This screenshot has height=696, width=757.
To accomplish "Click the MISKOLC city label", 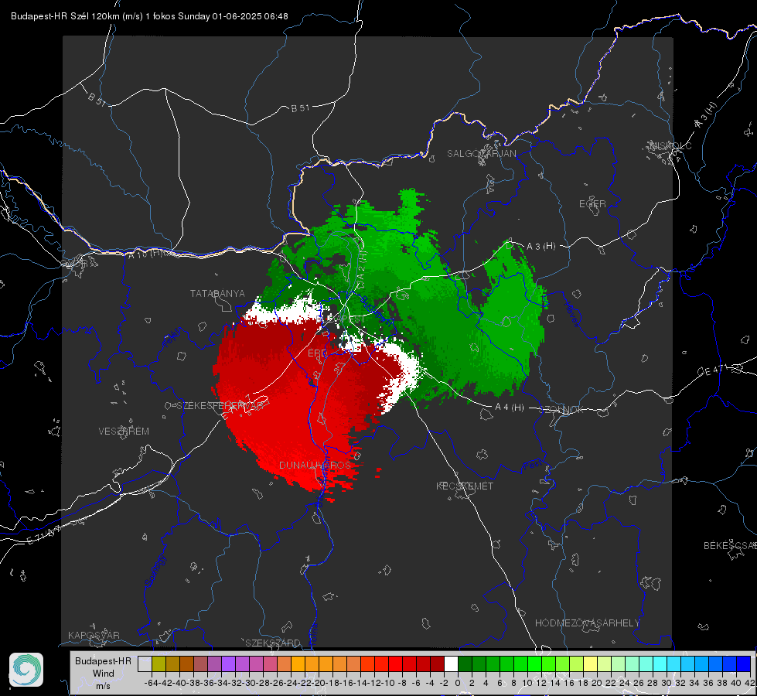I will coord(670,145).
